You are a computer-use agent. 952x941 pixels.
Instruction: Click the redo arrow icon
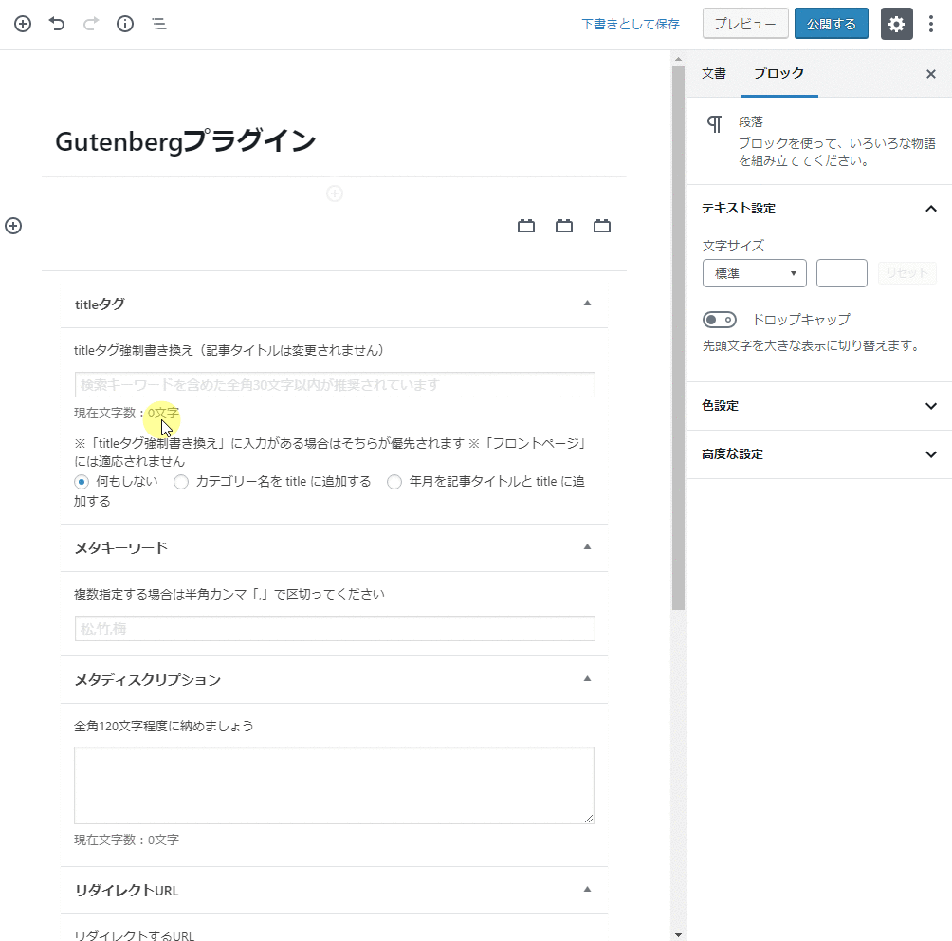91,24
